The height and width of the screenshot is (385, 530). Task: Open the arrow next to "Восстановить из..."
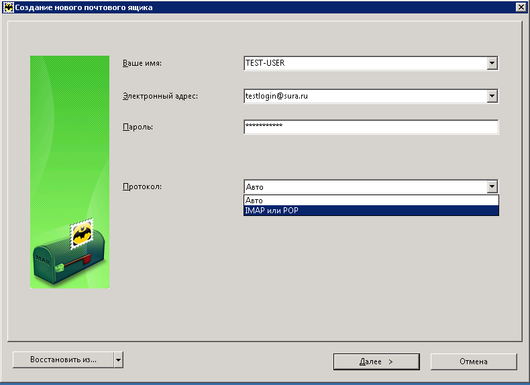(x=119, y=360)
